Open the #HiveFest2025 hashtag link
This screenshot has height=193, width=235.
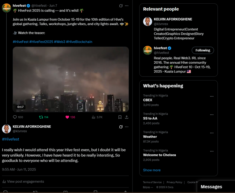tap(41, 42)
